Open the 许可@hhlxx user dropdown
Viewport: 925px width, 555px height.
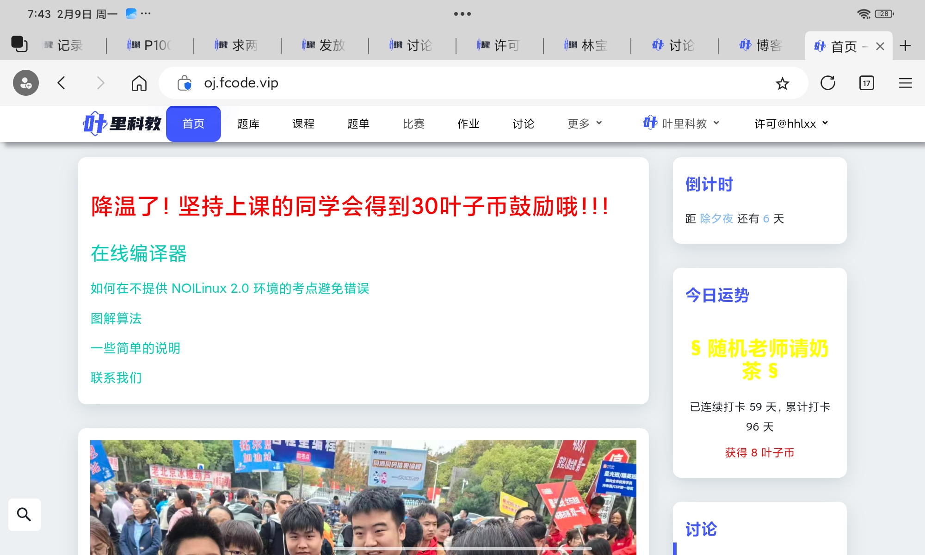[x=791, y=123]
